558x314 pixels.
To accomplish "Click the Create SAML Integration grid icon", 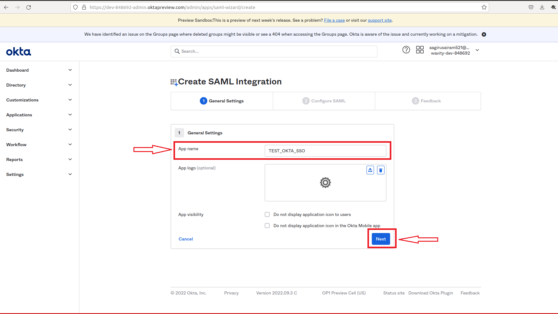I will coord(174,82).
